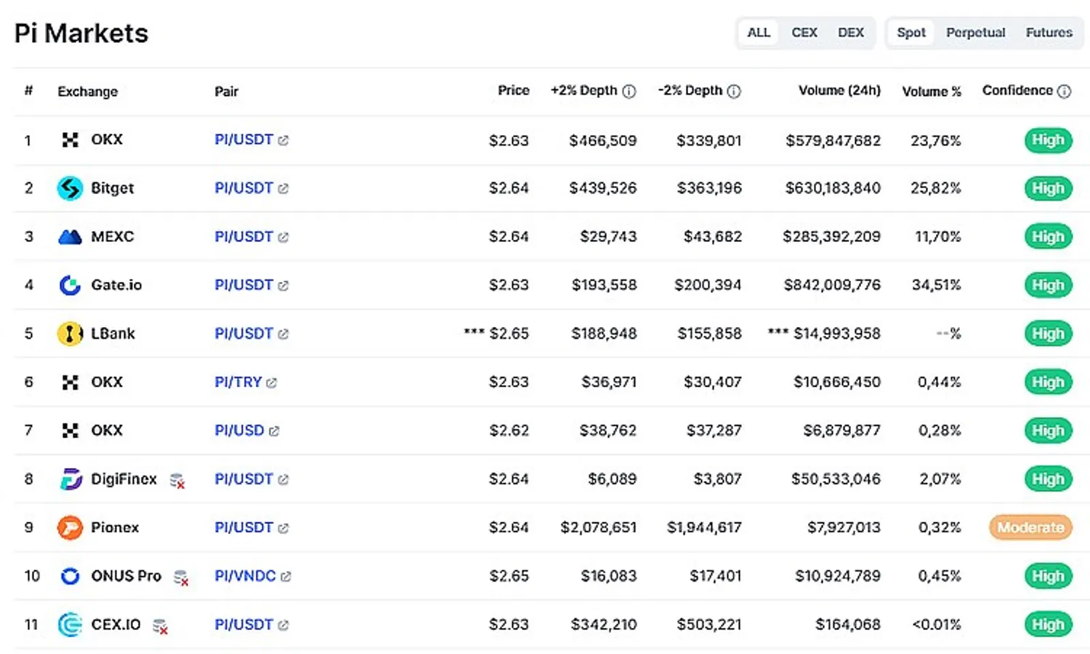Click the reserves warning icon next to ONUS Pro

181,578
